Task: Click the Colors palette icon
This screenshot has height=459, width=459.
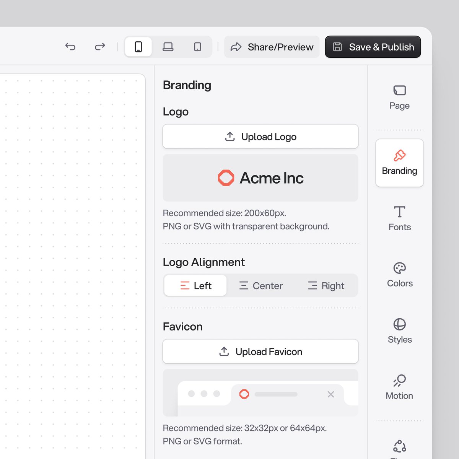Action: tap(400, 268)
